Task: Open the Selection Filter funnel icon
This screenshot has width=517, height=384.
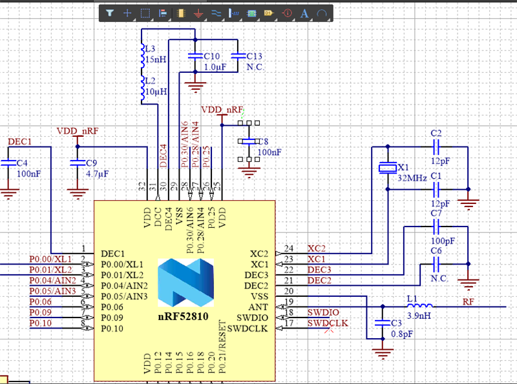Action: [110, 13]
